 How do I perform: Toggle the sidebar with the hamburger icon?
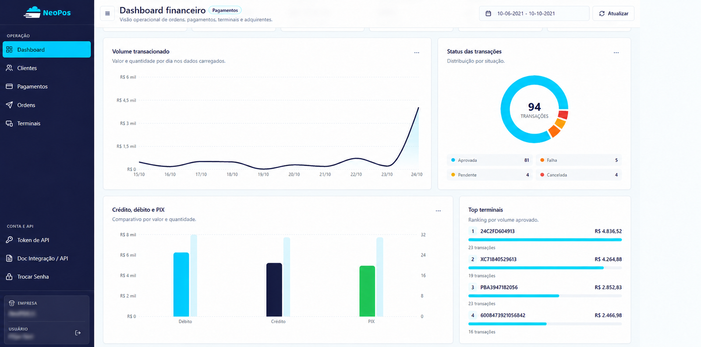pyautogui.click(x=107, y=14)
